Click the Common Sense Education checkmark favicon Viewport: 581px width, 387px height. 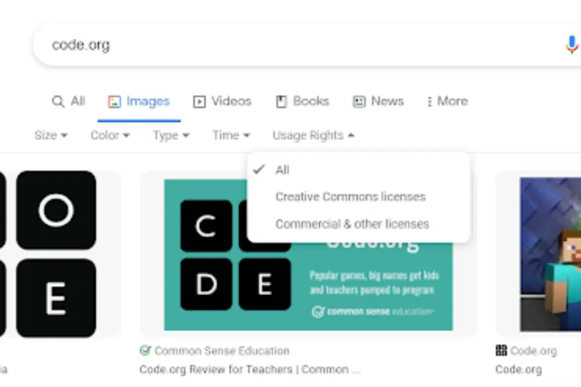(145, 350)
